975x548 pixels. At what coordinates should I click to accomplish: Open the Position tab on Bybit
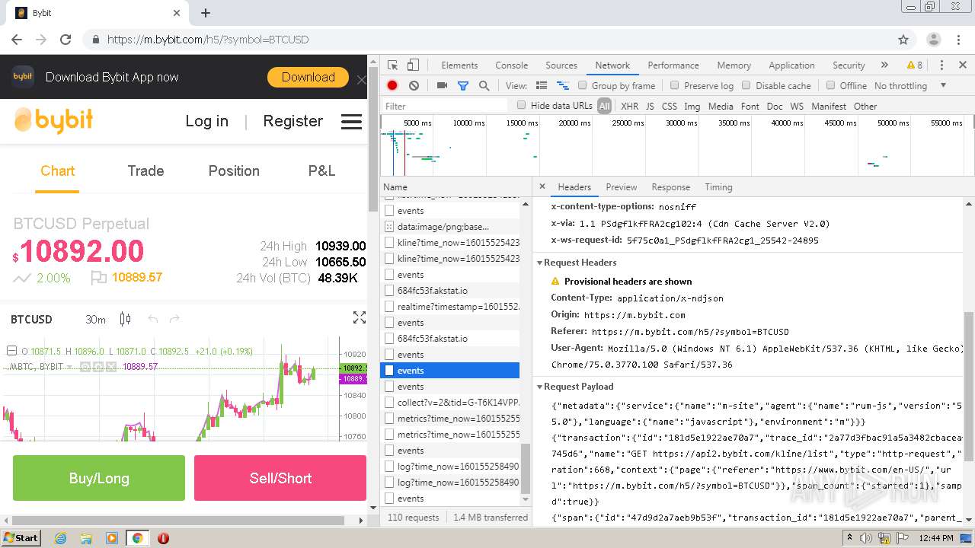tap(234, 170)
